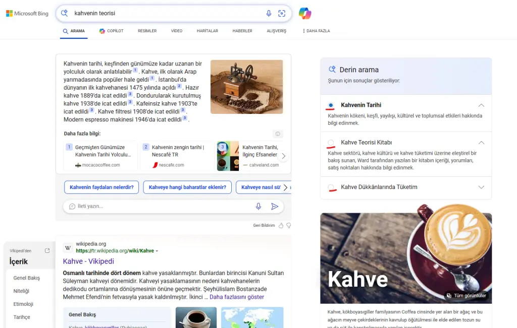517x328 pixels.
Task: Click Tüm görüntüler button on Kahve image
Action: 467,295
